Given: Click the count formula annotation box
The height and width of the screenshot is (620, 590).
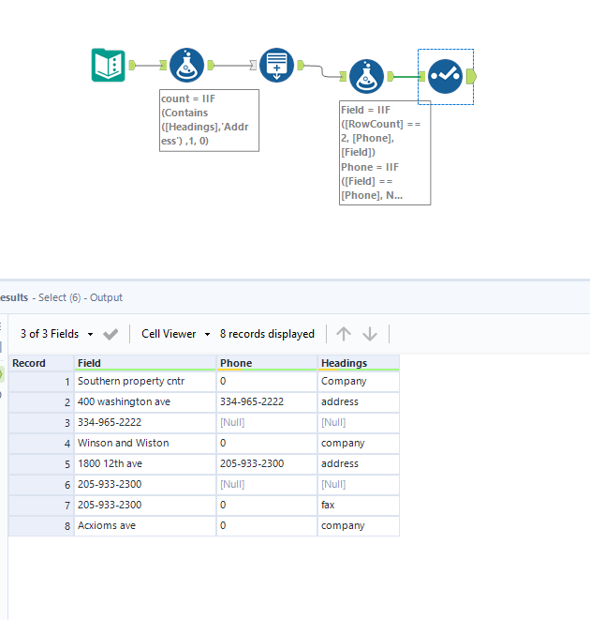Looking at the screenshot, I should pyautogui.click(x=209, y=120).
